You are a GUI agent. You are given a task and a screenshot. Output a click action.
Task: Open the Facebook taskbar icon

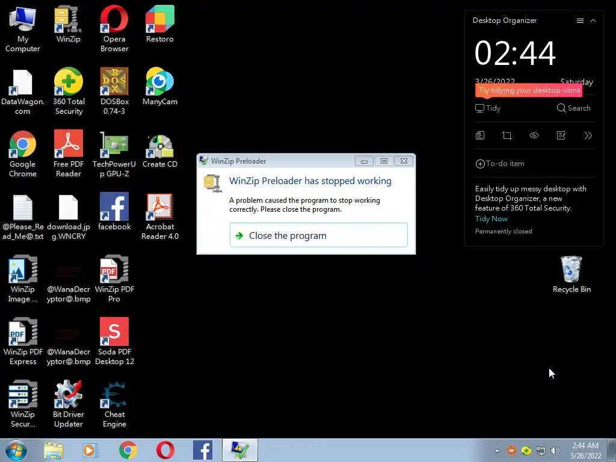pyautogui.click(x=203, y=451)
